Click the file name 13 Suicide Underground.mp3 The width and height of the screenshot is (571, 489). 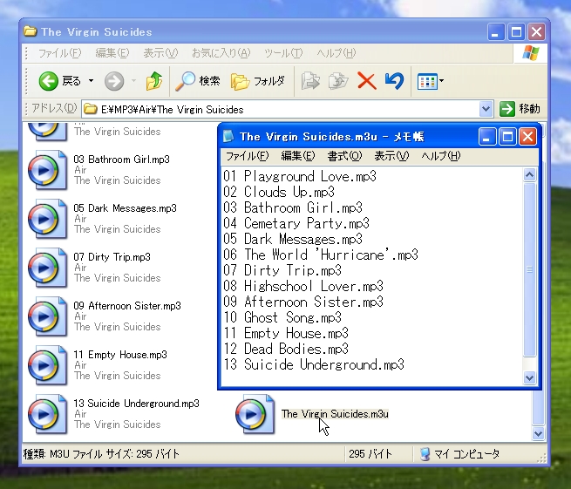pyautogui.click(x=136, y=404)
